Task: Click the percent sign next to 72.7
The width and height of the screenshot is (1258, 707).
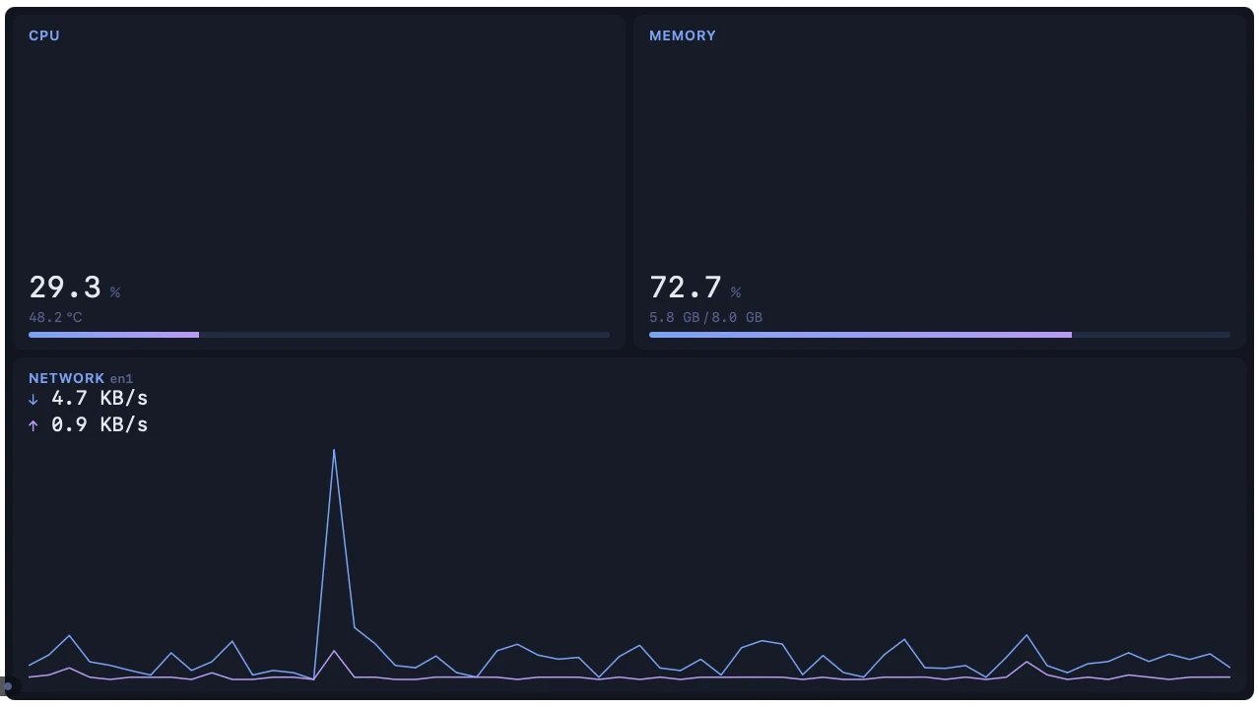Action: coord(736,292)
